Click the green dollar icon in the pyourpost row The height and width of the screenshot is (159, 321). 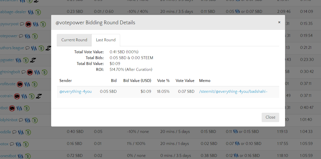43,24
